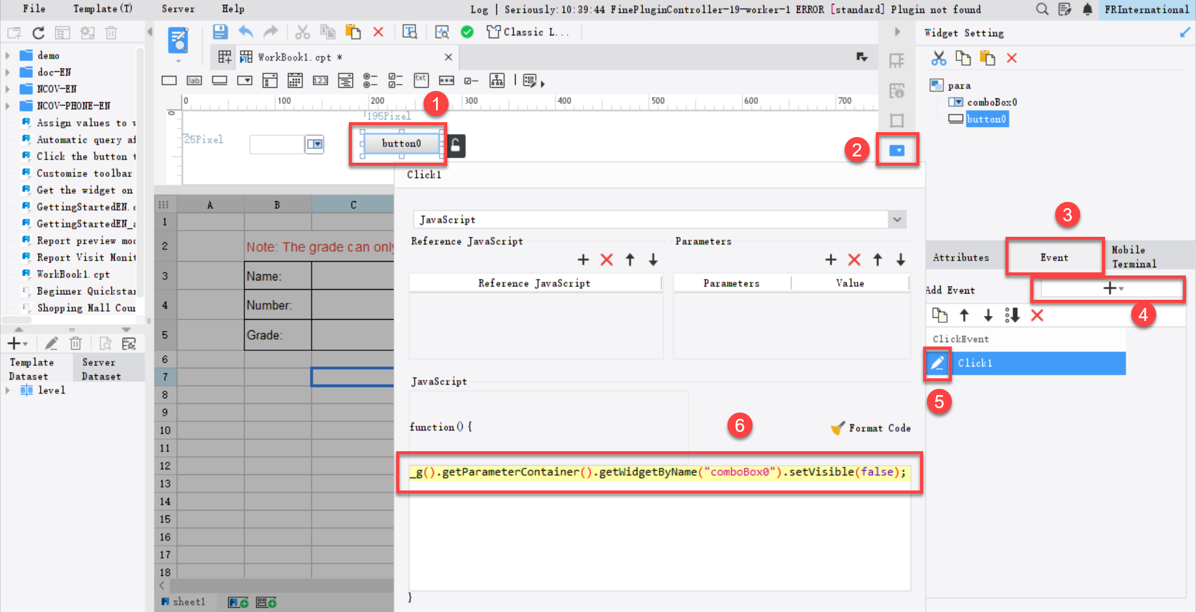Select the Number widget tool
Viewport: 1196px width, 612px height.
point(320,80)
